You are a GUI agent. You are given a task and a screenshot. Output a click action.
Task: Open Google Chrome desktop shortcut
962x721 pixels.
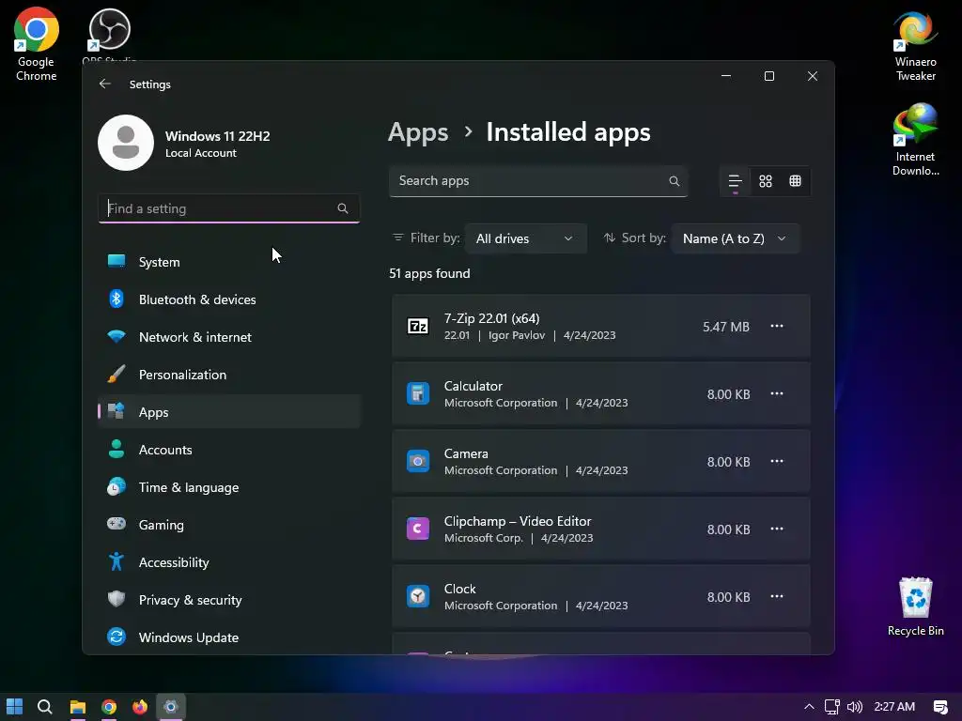[37, 44]
